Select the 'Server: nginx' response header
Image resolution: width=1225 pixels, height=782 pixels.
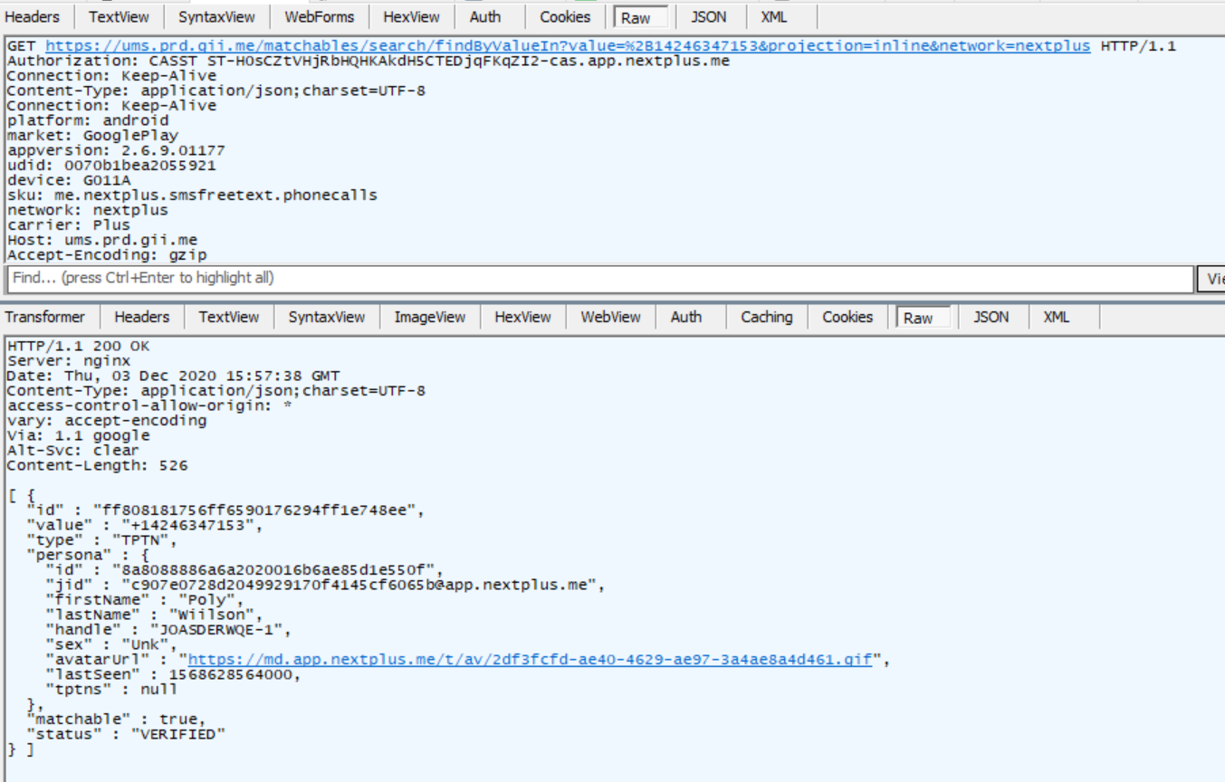click(x=69, y=361)
